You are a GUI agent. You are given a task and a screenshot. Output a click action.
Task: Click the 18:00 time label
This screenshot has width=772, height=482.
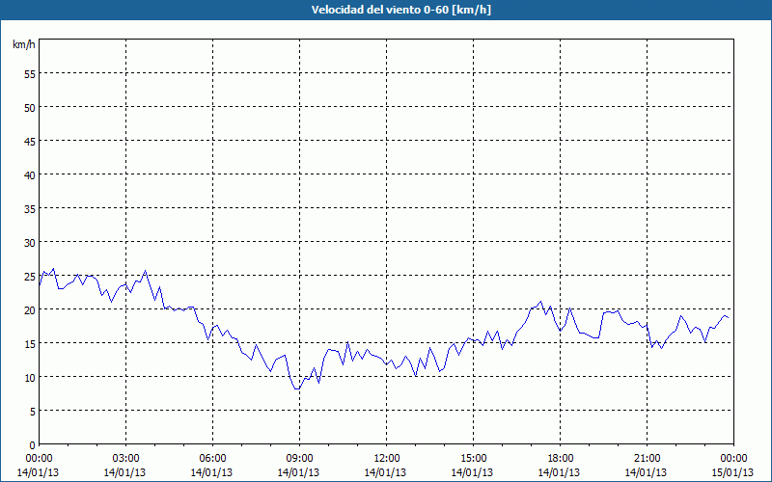tap(561, 459)
